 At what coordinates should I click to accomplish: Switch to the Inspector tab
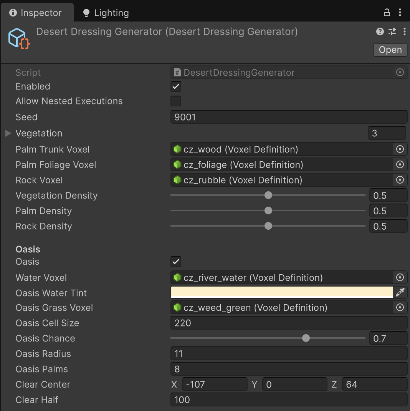tap(37, 13)
